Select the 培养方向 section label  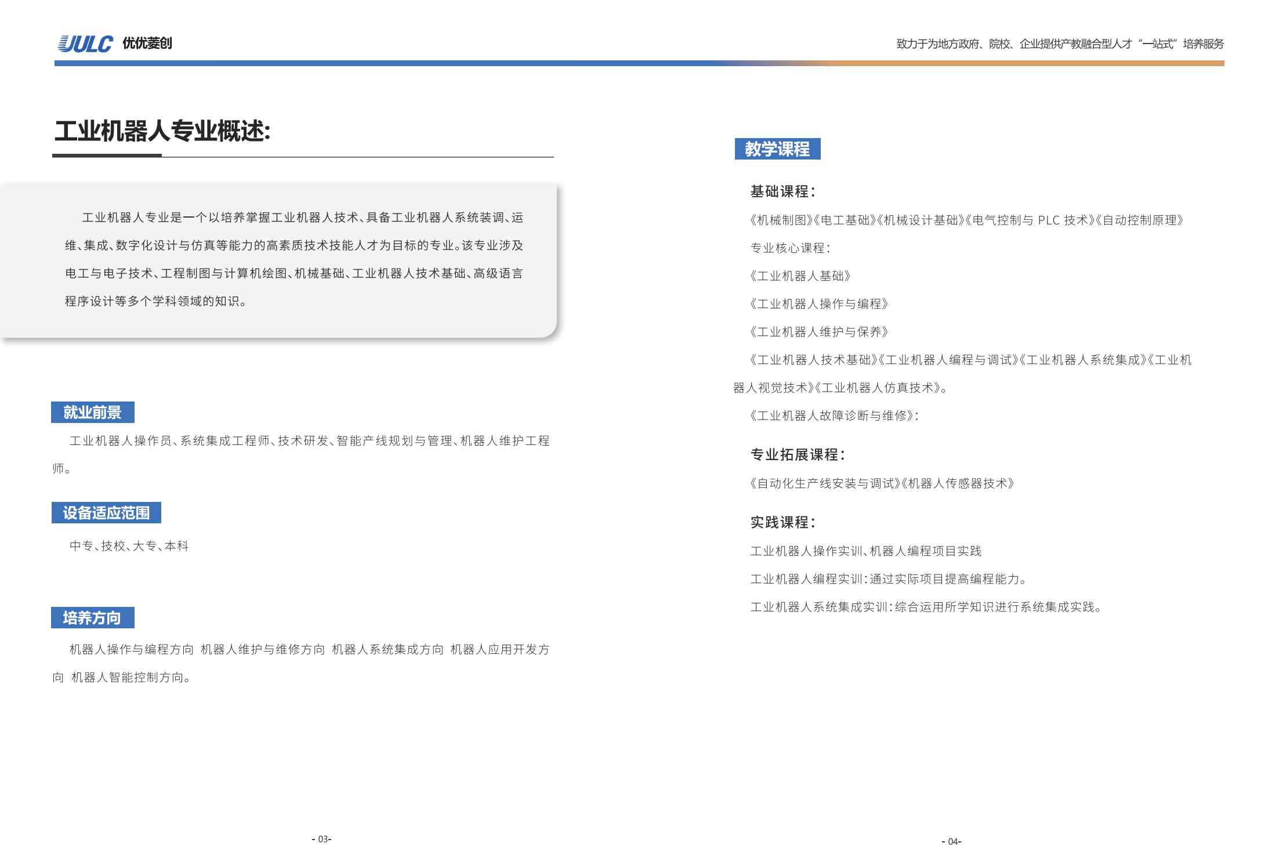[x=93, y=618]
